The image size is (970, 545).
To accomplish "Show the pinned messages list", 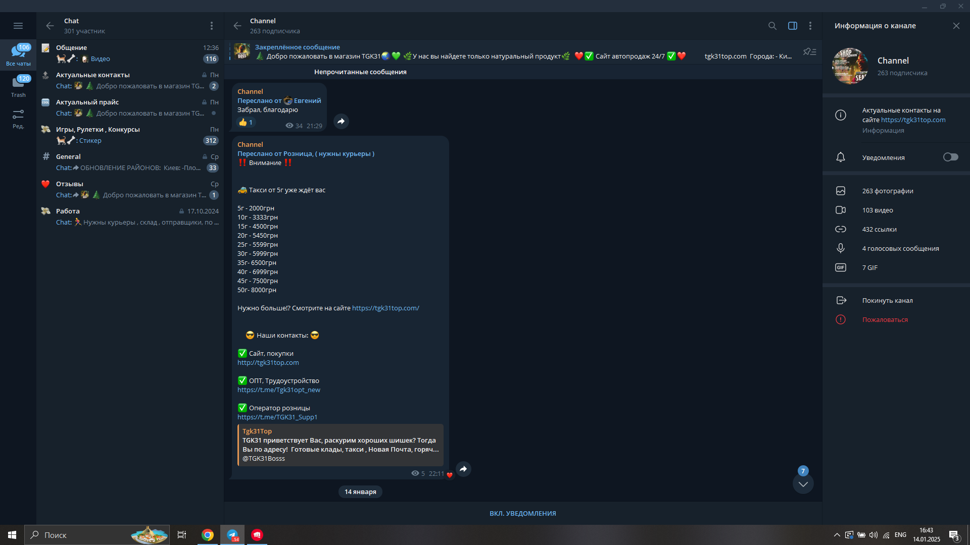I will coord(810,51).
